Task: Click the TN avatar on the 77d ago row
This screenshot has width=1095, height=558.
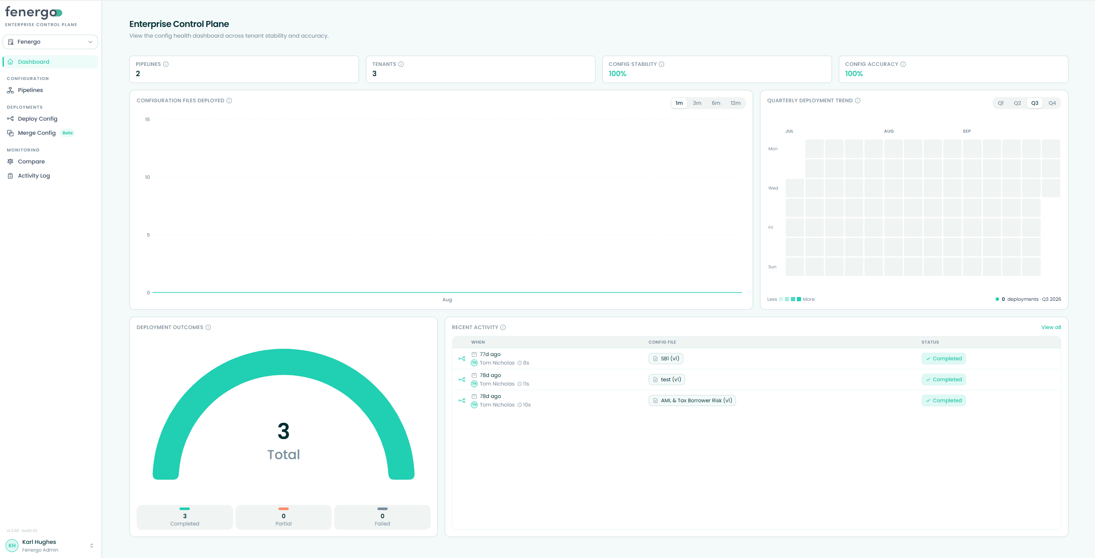Action: coord(474,363)
